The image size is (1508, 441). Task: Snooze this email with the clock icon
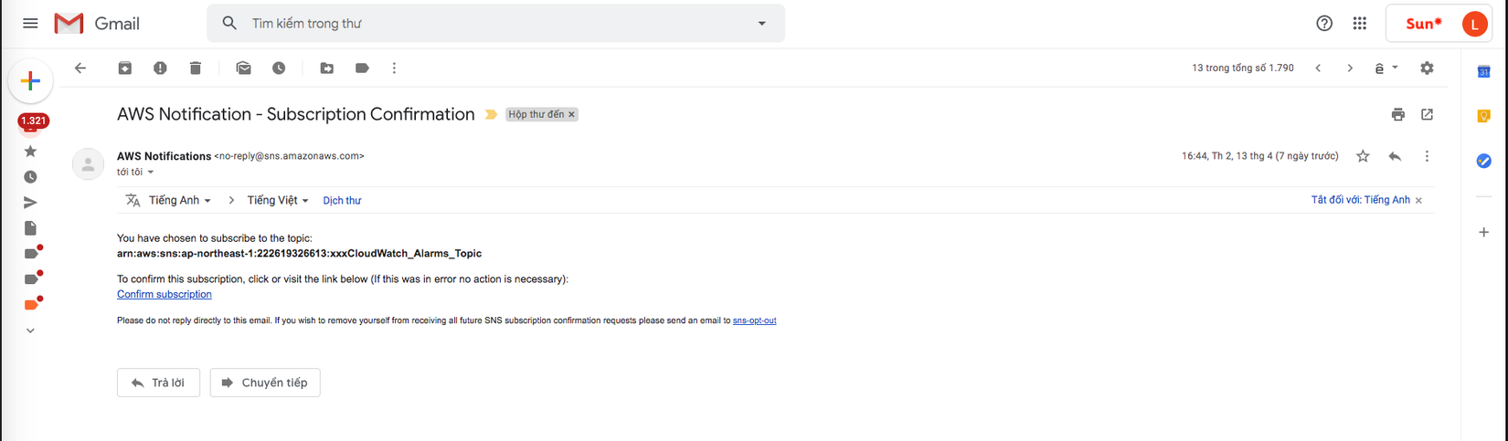(279, 68)
